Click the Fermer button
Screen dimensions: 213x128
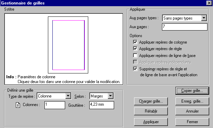[x=192, y=122]
